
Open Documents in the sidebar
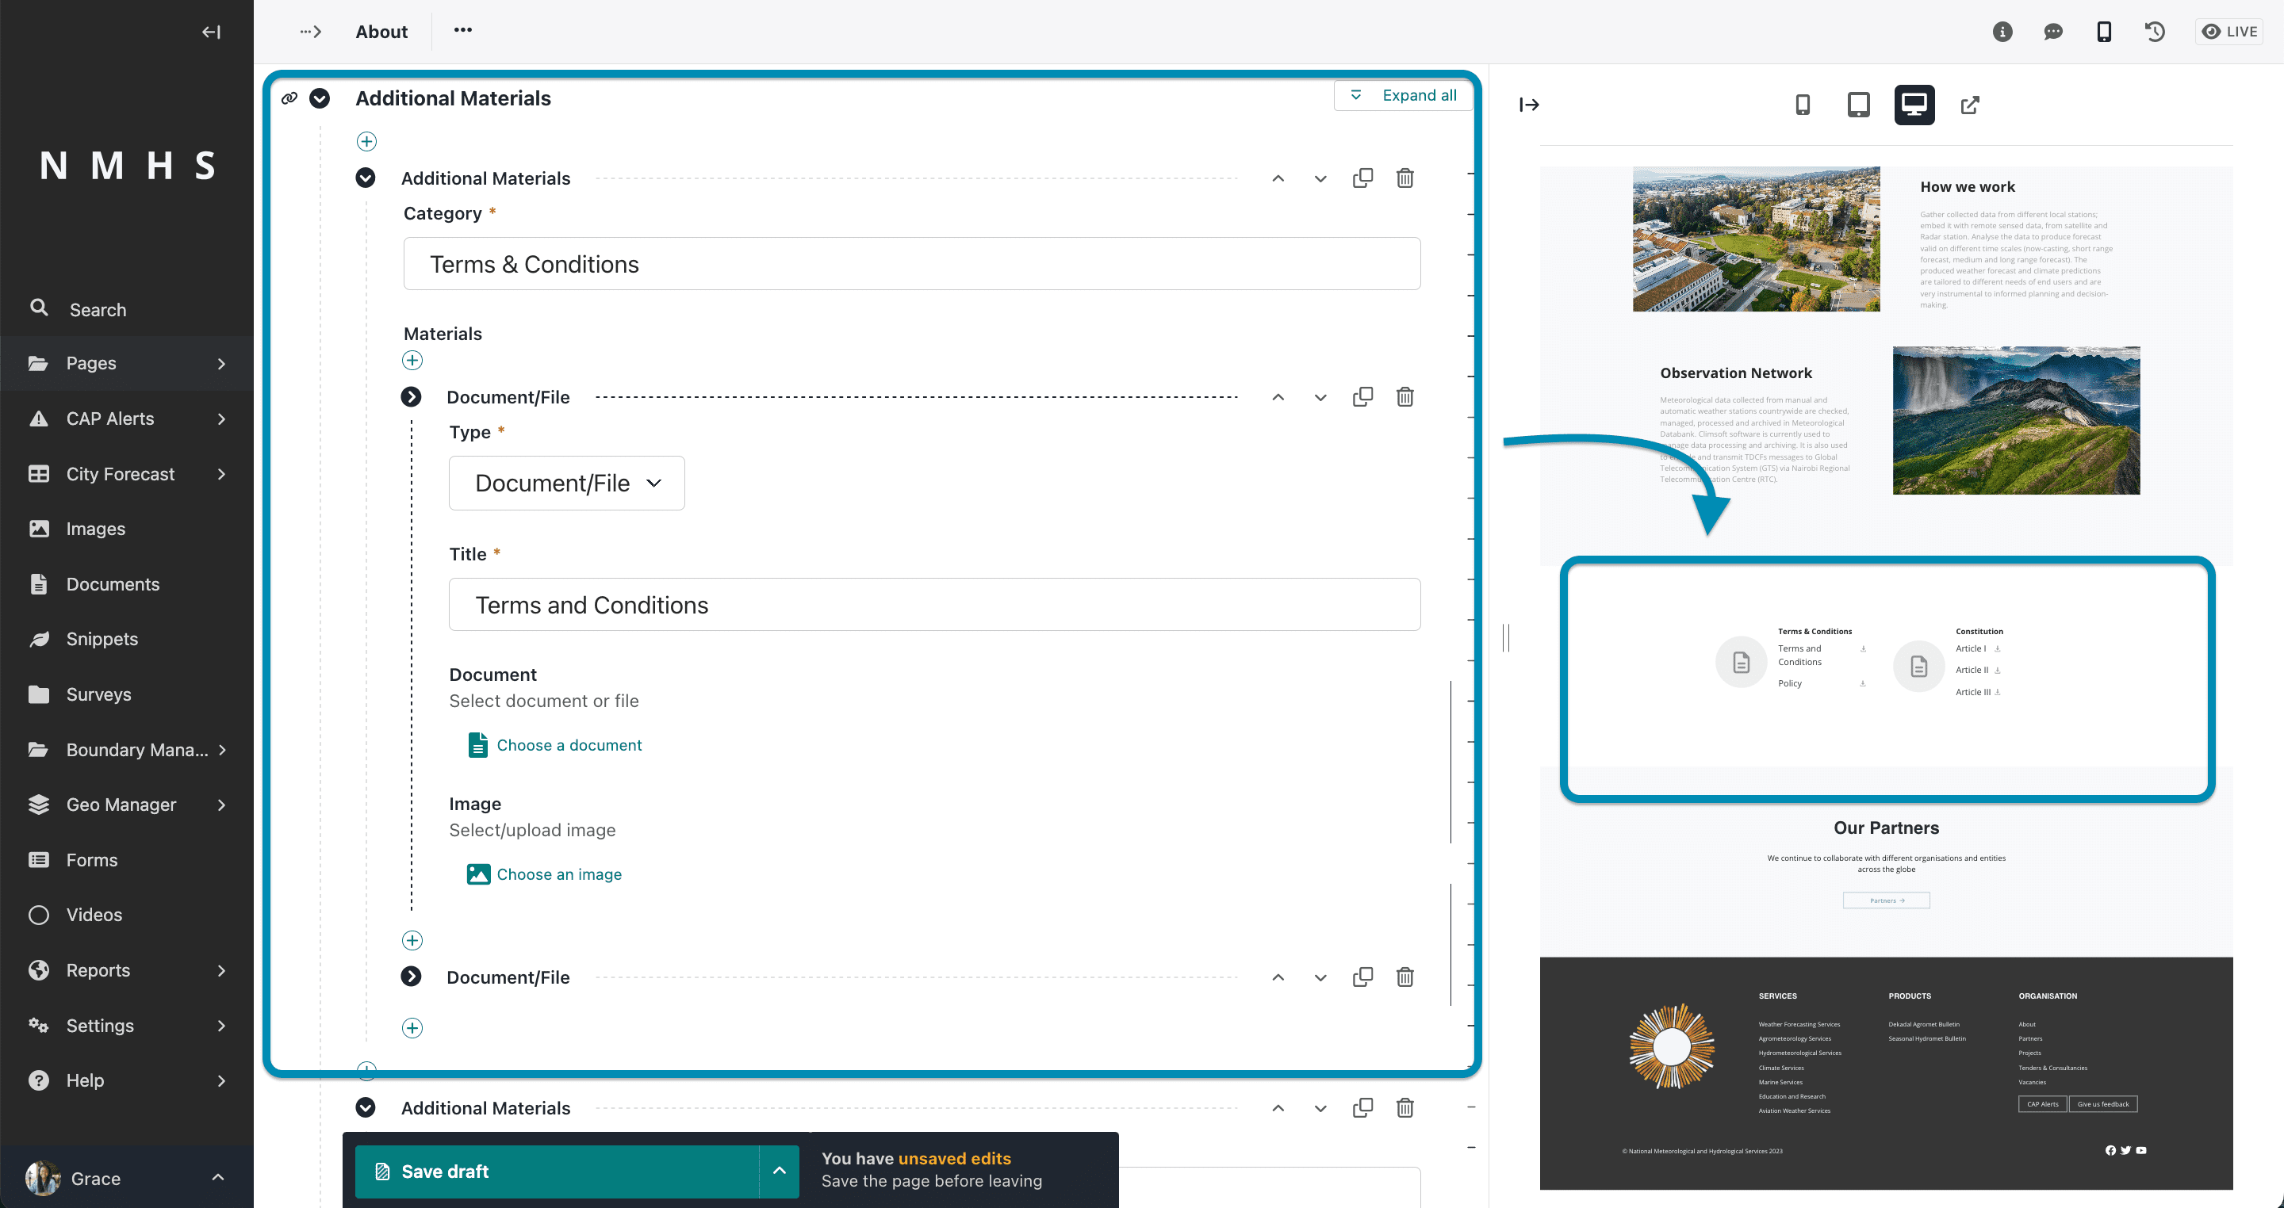(127, 584)
